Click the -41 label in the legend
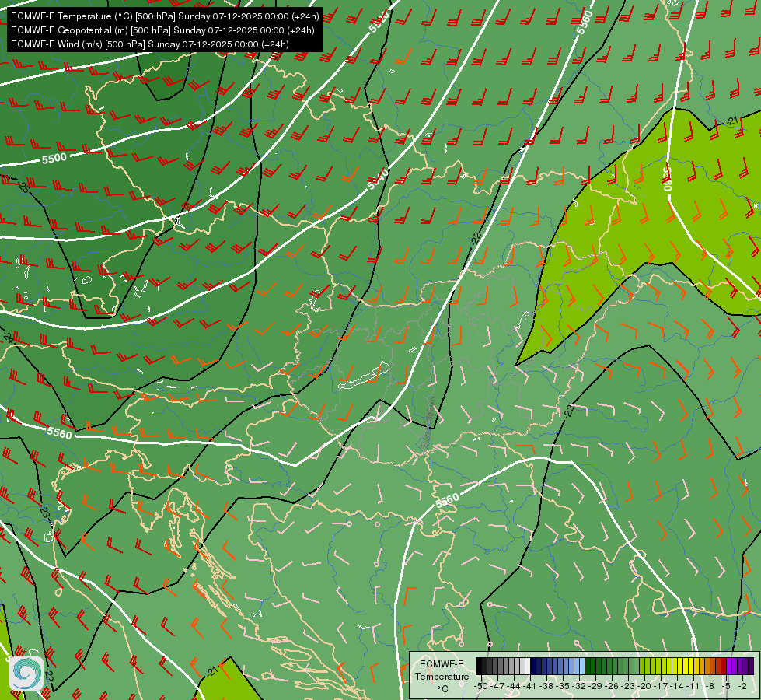The image size is (761, 700). (x=530, y=686)
